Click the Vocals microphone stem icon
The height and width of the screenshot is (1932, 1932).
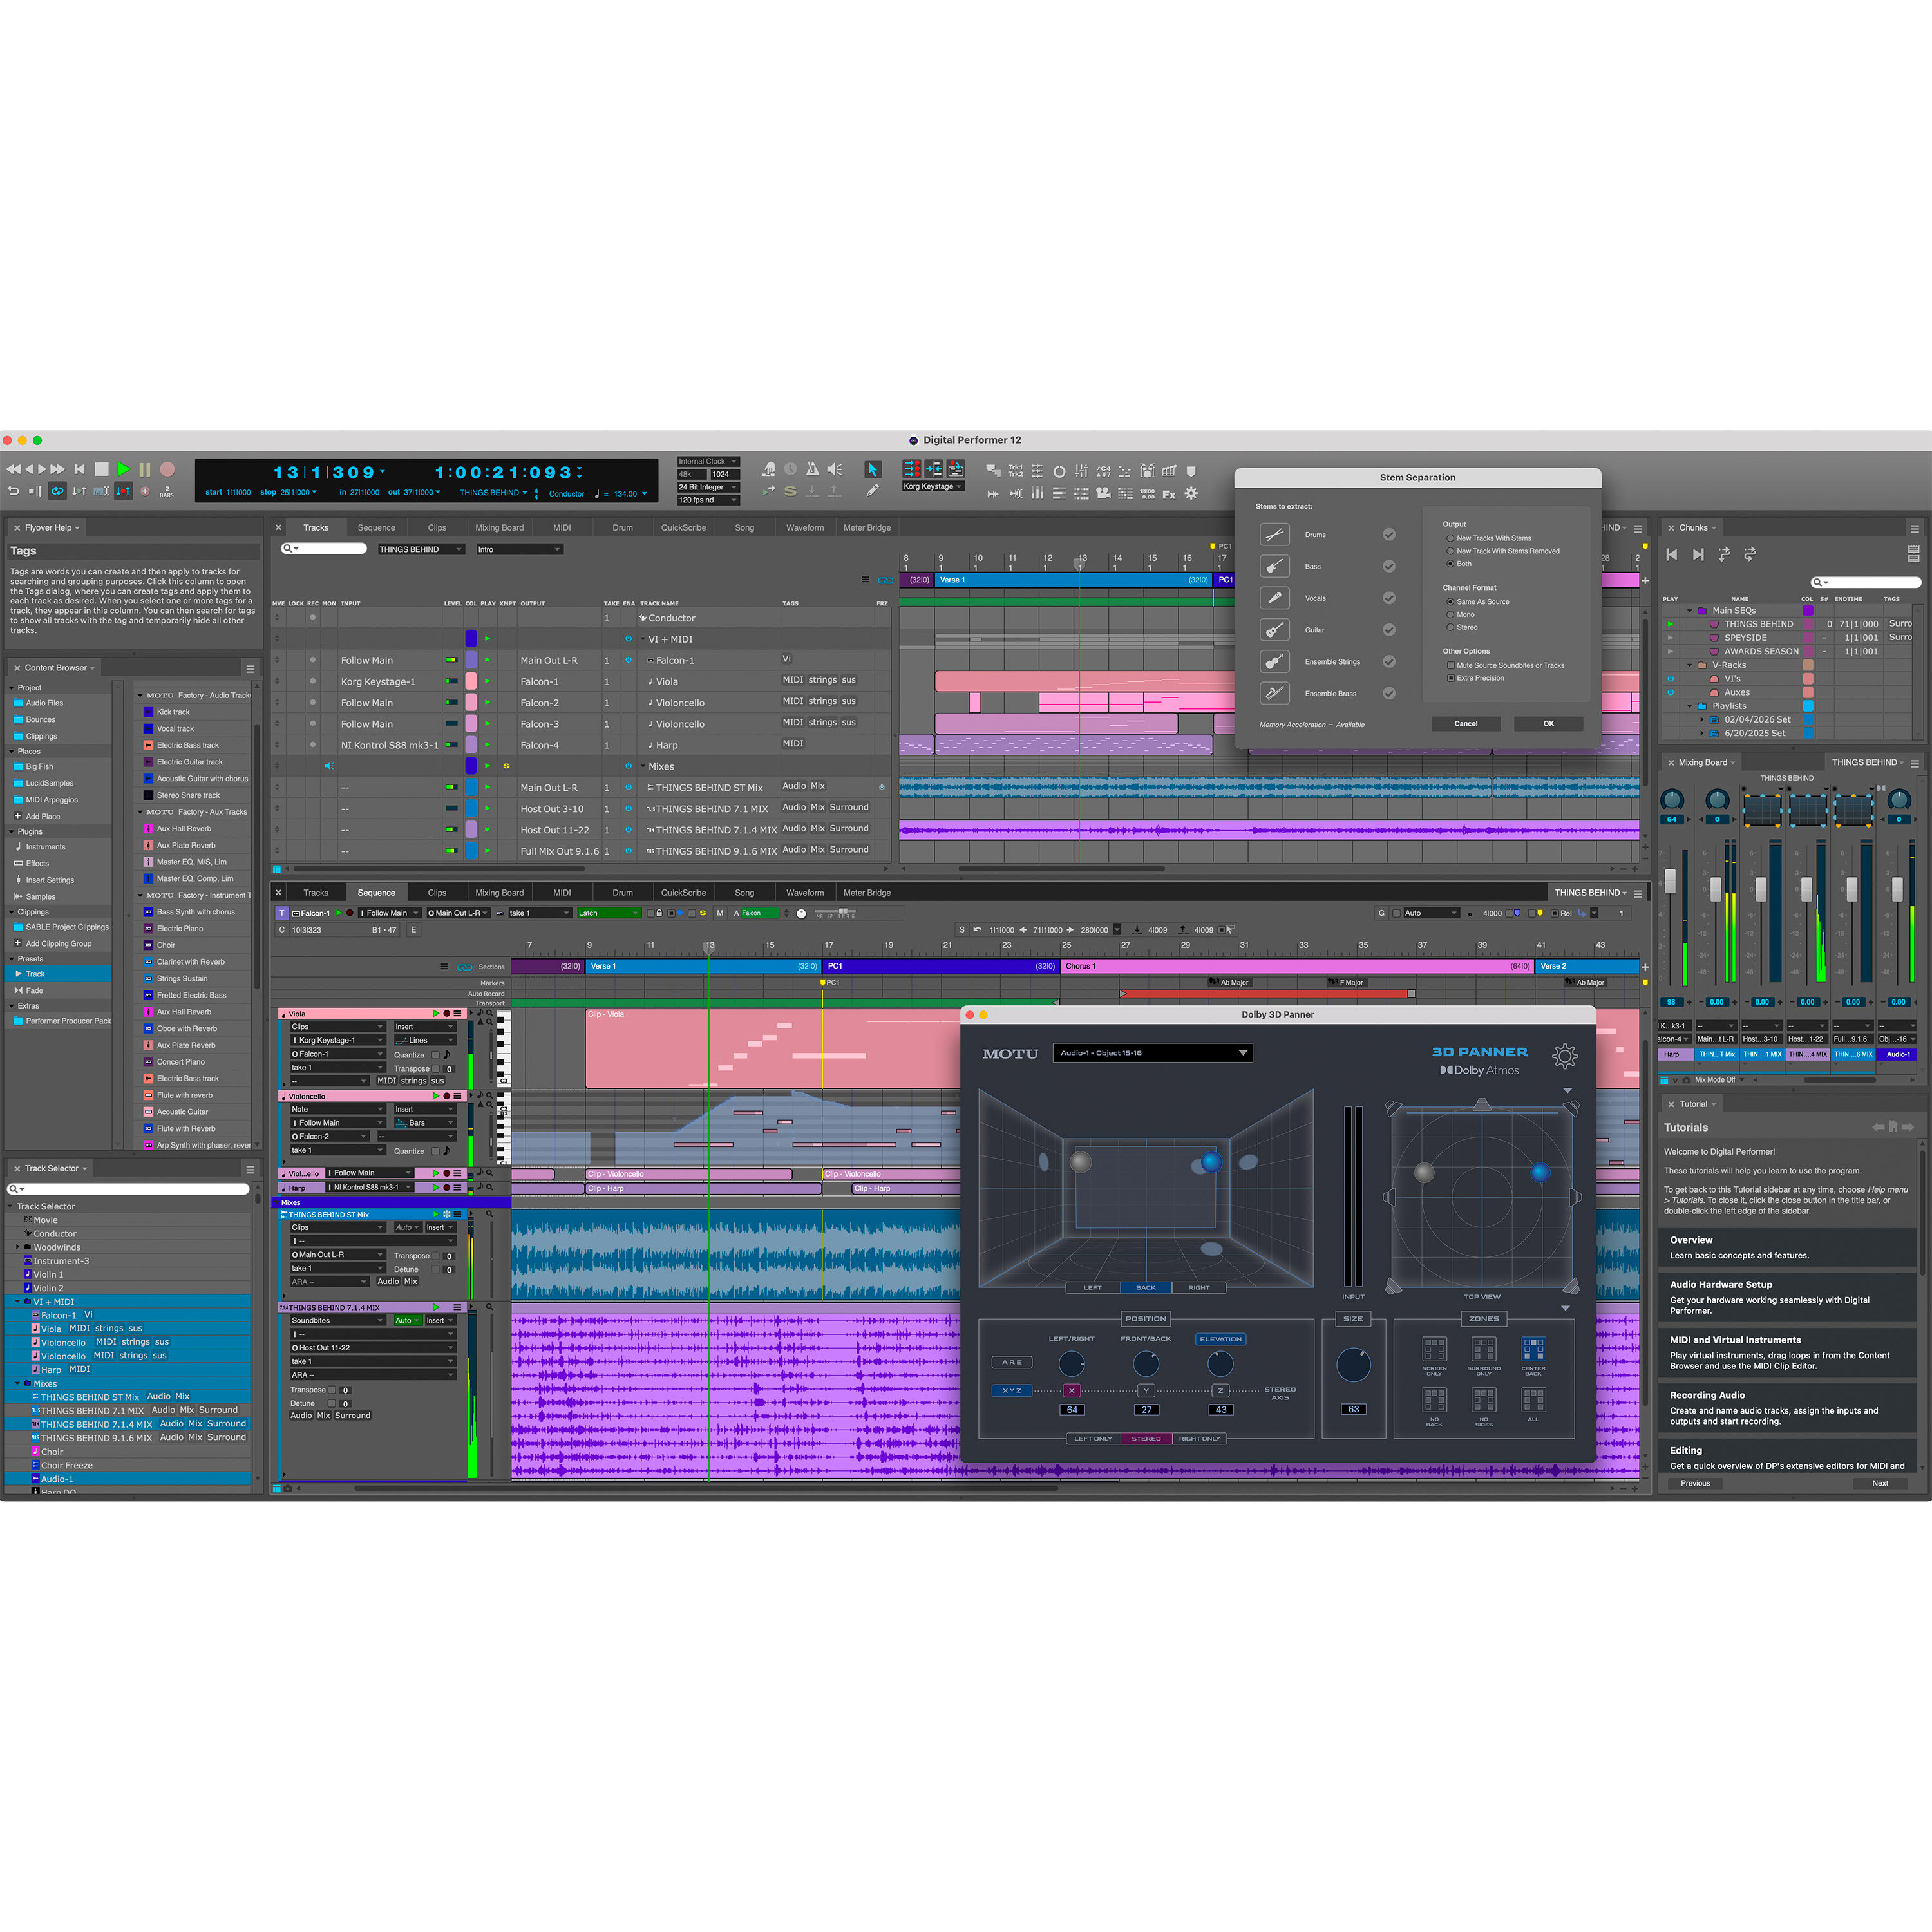(1274, 598)
